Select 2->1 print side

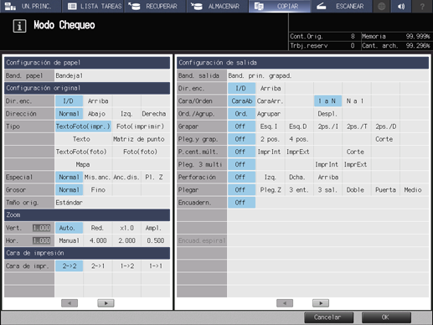(x=98, y=266)
